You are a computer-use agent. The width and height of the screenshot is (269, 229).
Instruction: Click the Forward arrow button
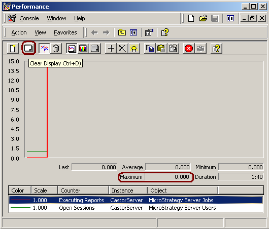pyautogui.click(x=106, y=32)
